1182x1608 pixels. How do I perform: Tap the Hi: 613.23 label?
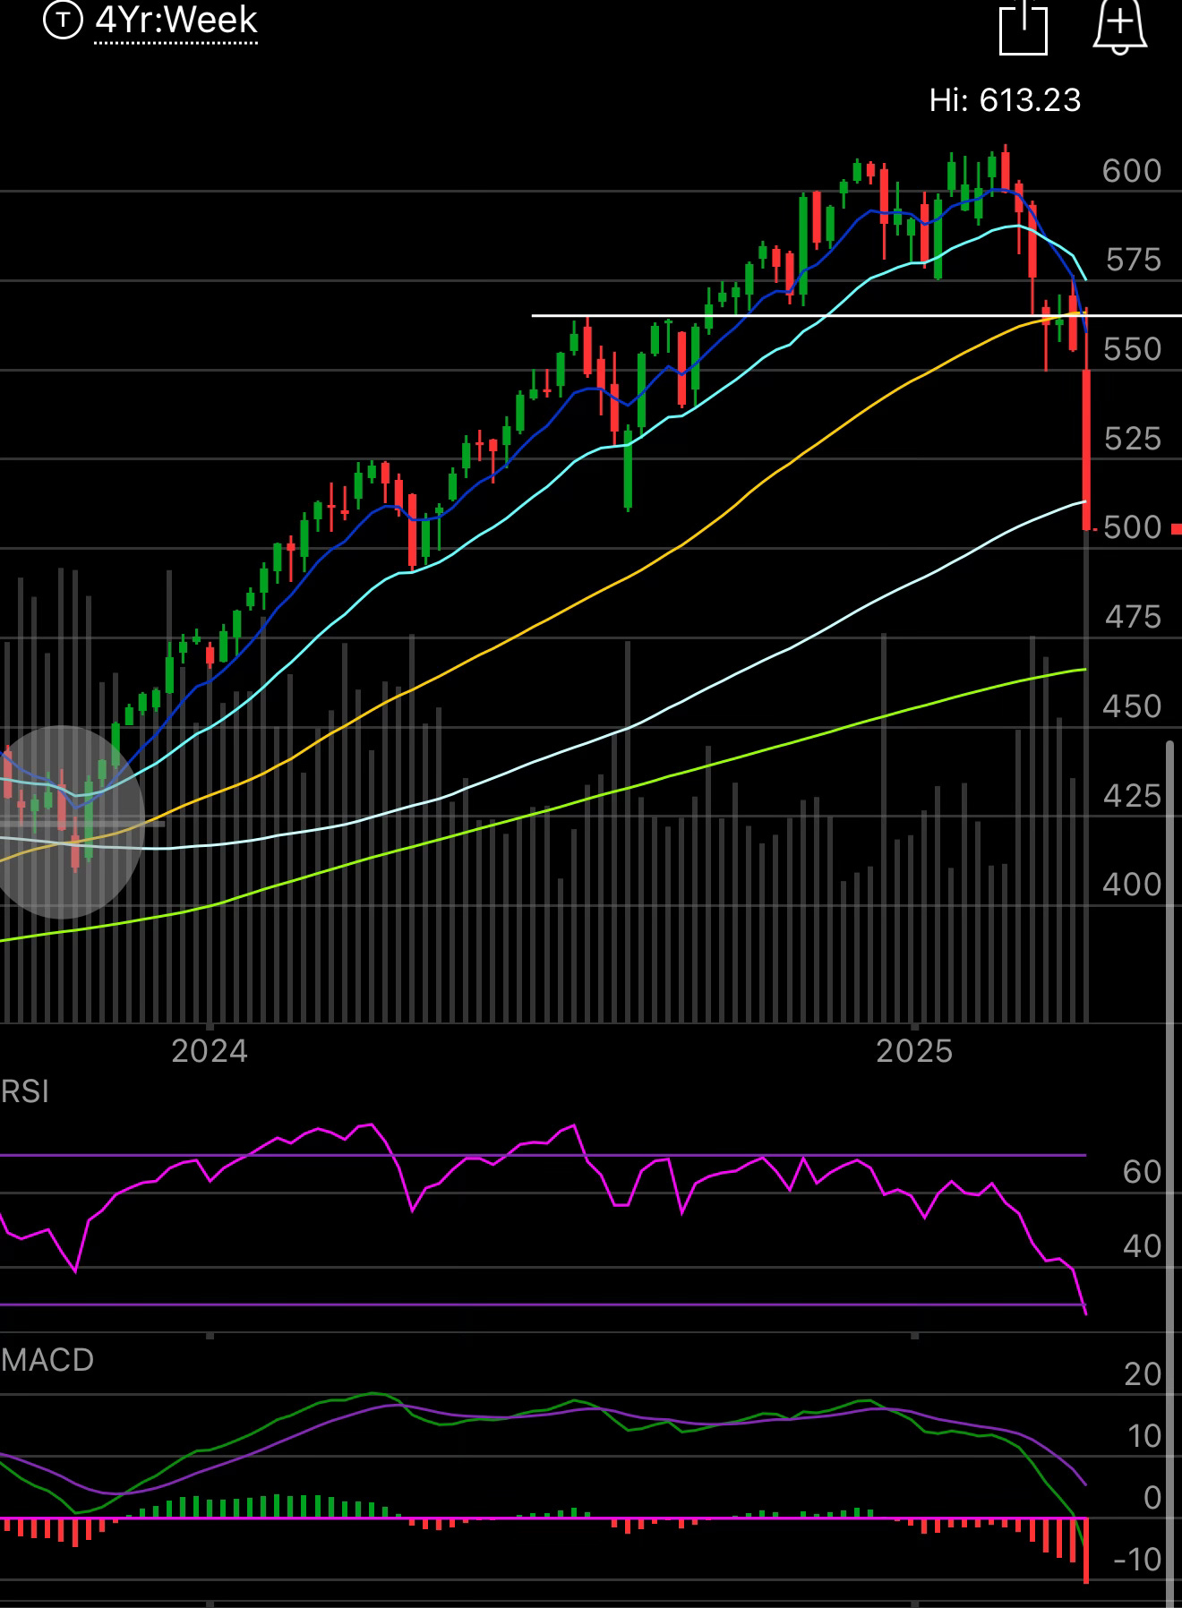click(x=1005, y=100)
